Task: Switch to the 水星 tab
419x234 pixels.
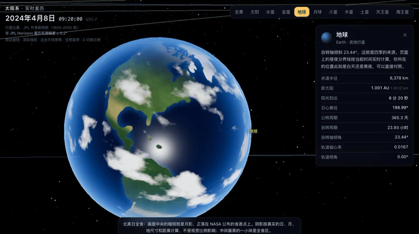Action: pyautogui.click(x=270, y=12)
